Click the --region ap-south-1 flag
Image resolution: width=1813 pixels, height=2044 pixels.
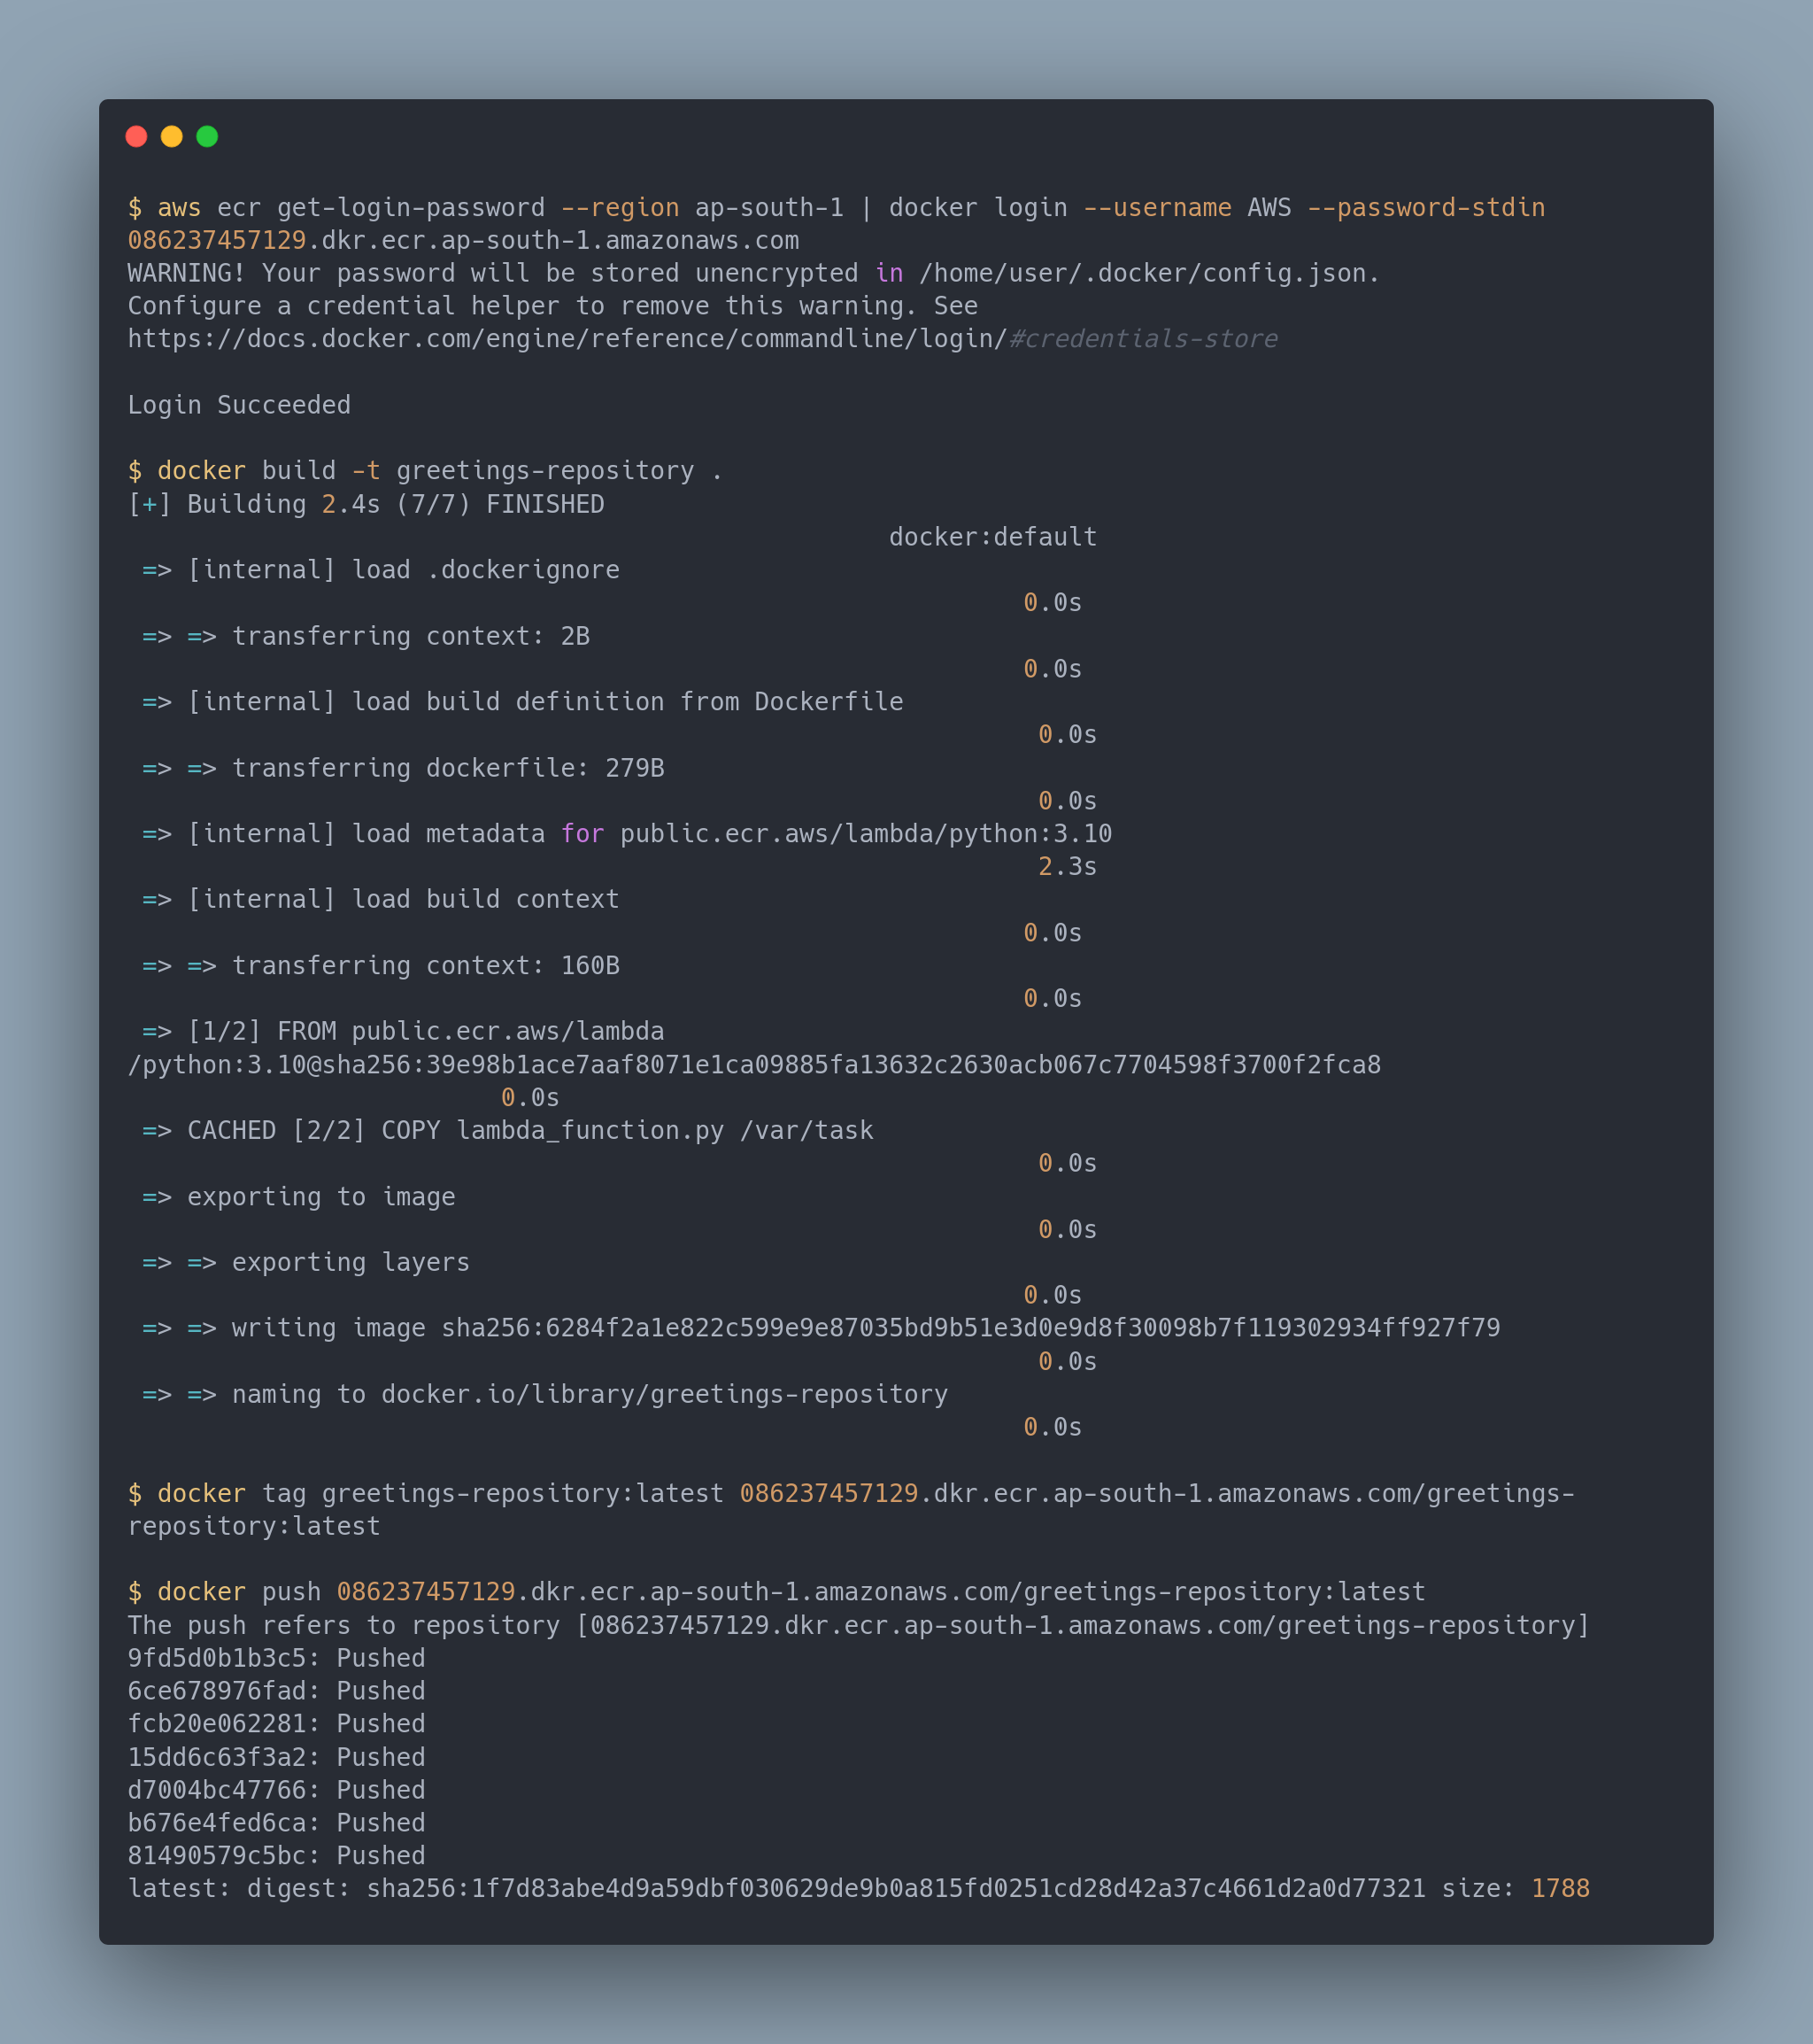point(699,207)
